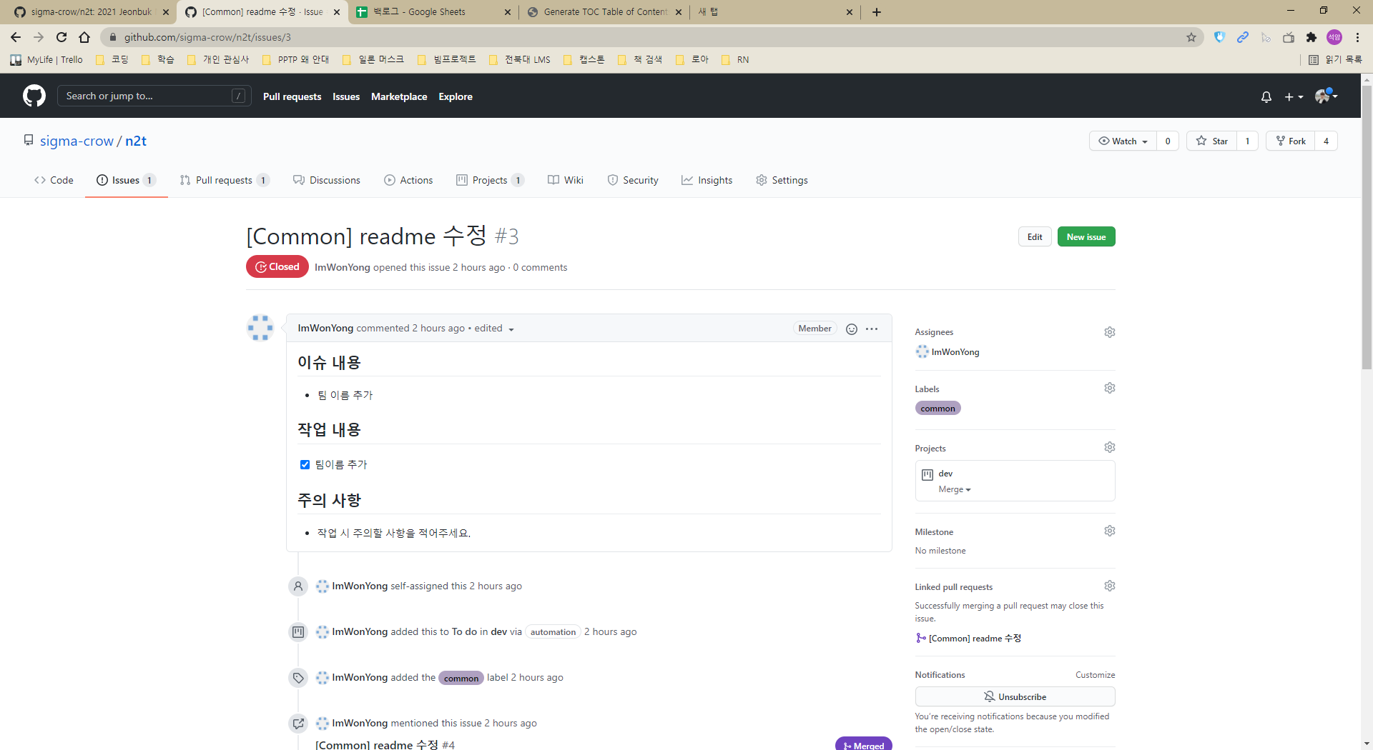The height and width of the screenshot is (750, 1373).
Task: Star the n2t repository
Action: tap(1212, 141)
